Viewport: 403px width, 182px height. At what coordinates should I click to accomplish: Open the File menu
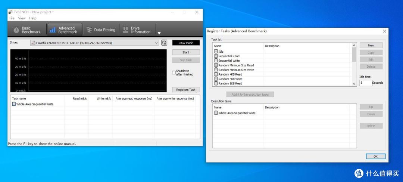pyautogui.click(x=12, y=18)
